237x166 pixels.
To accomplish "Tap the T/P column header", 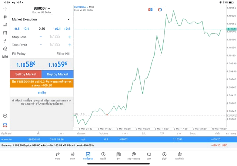I will click(162, 134).
